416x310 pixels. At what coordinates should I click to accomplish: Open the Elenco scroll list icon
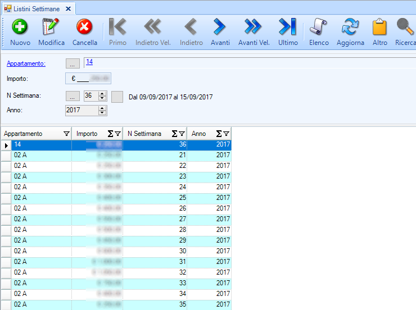[x=319, y=27]
